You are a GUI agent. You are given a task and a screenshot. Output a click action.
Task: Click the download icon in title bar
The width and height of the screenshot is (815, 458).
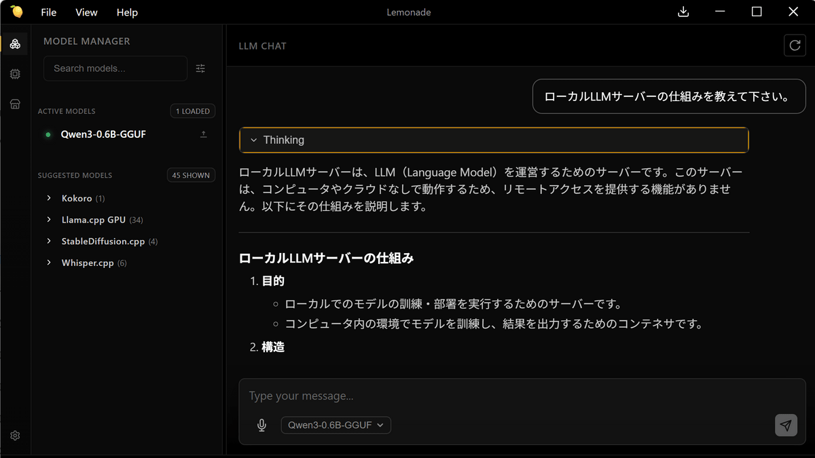tap(683, 12)
